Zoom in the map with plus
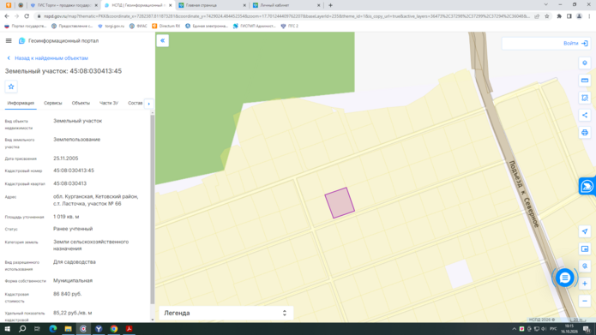 pos(585,284)
